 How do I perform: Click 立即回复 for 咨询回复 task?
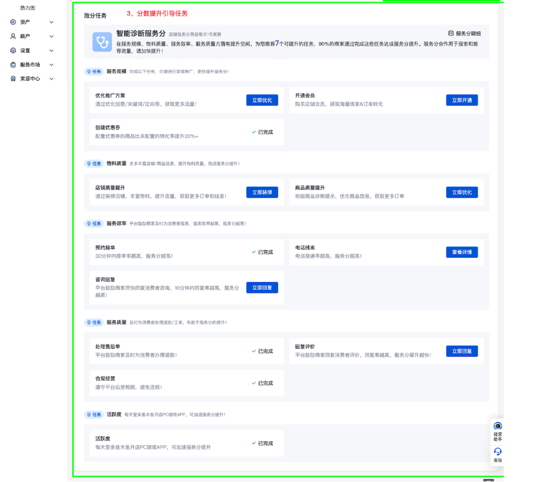coord(262,288)
